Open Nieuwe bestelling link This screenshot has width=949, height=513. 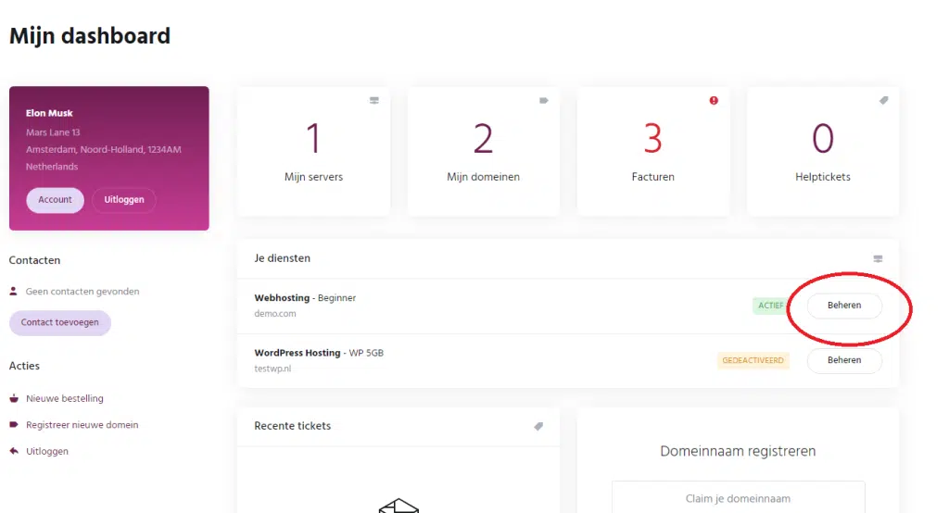tap(64, 399)
